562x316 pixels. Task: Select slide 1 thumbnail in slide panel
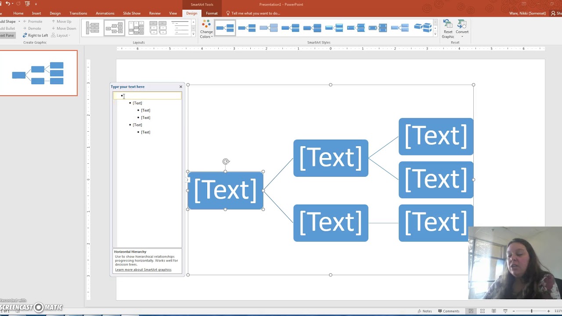pos(38,73)
